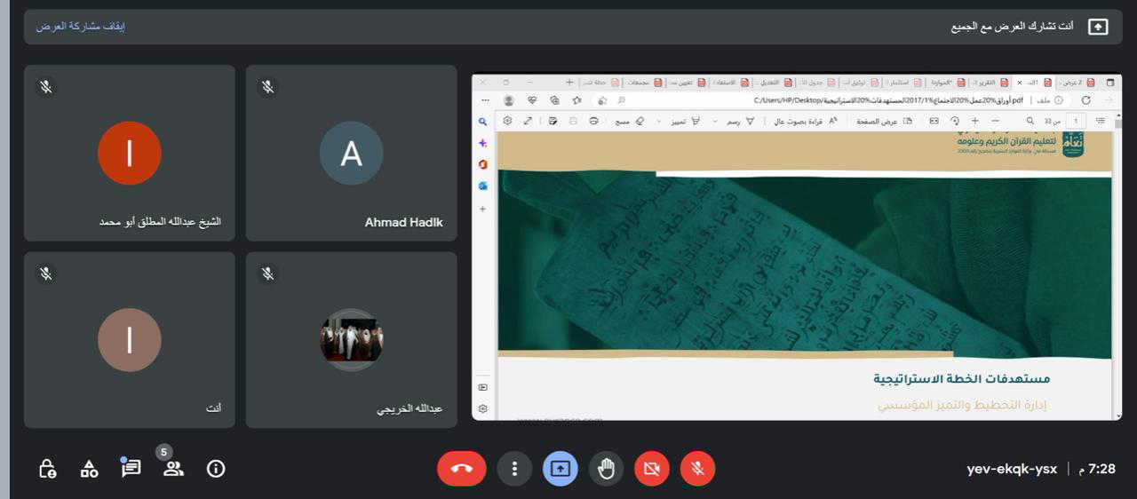Viewport: 1137px width, 499px height.
Task: Open the more options three-dot menu
Action: (514, 469)
